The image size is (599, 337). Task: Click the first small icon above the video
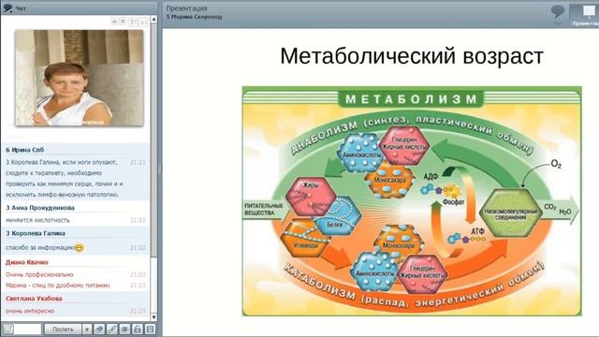pyautogui.click(x=114, y=22)
